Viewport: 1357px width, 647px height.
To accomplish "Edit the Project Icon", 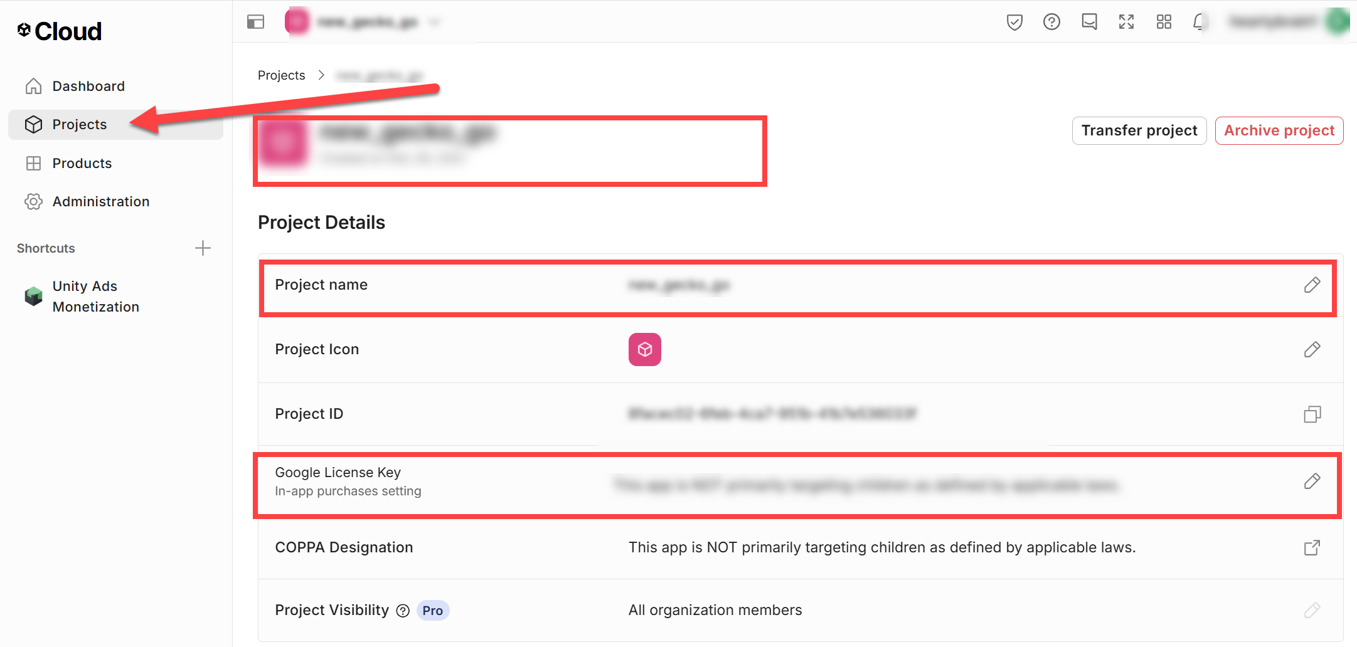I will coord(1312,349).
